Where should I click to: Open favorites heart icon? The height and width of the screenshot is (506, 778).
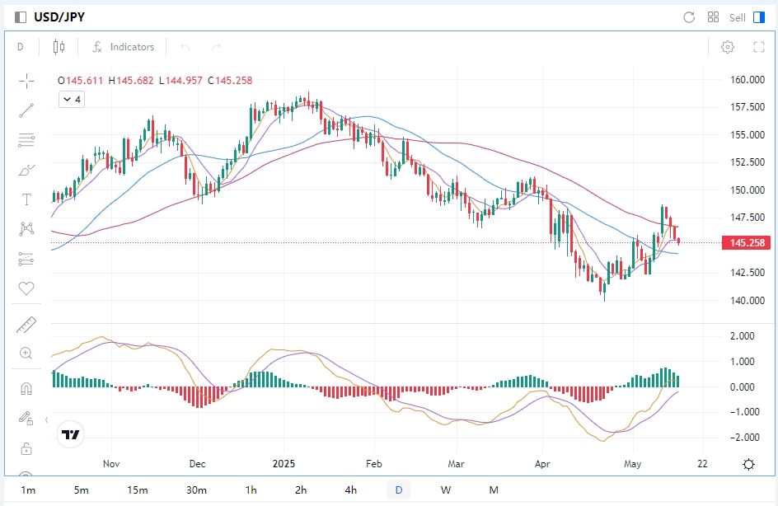(26, 288)
